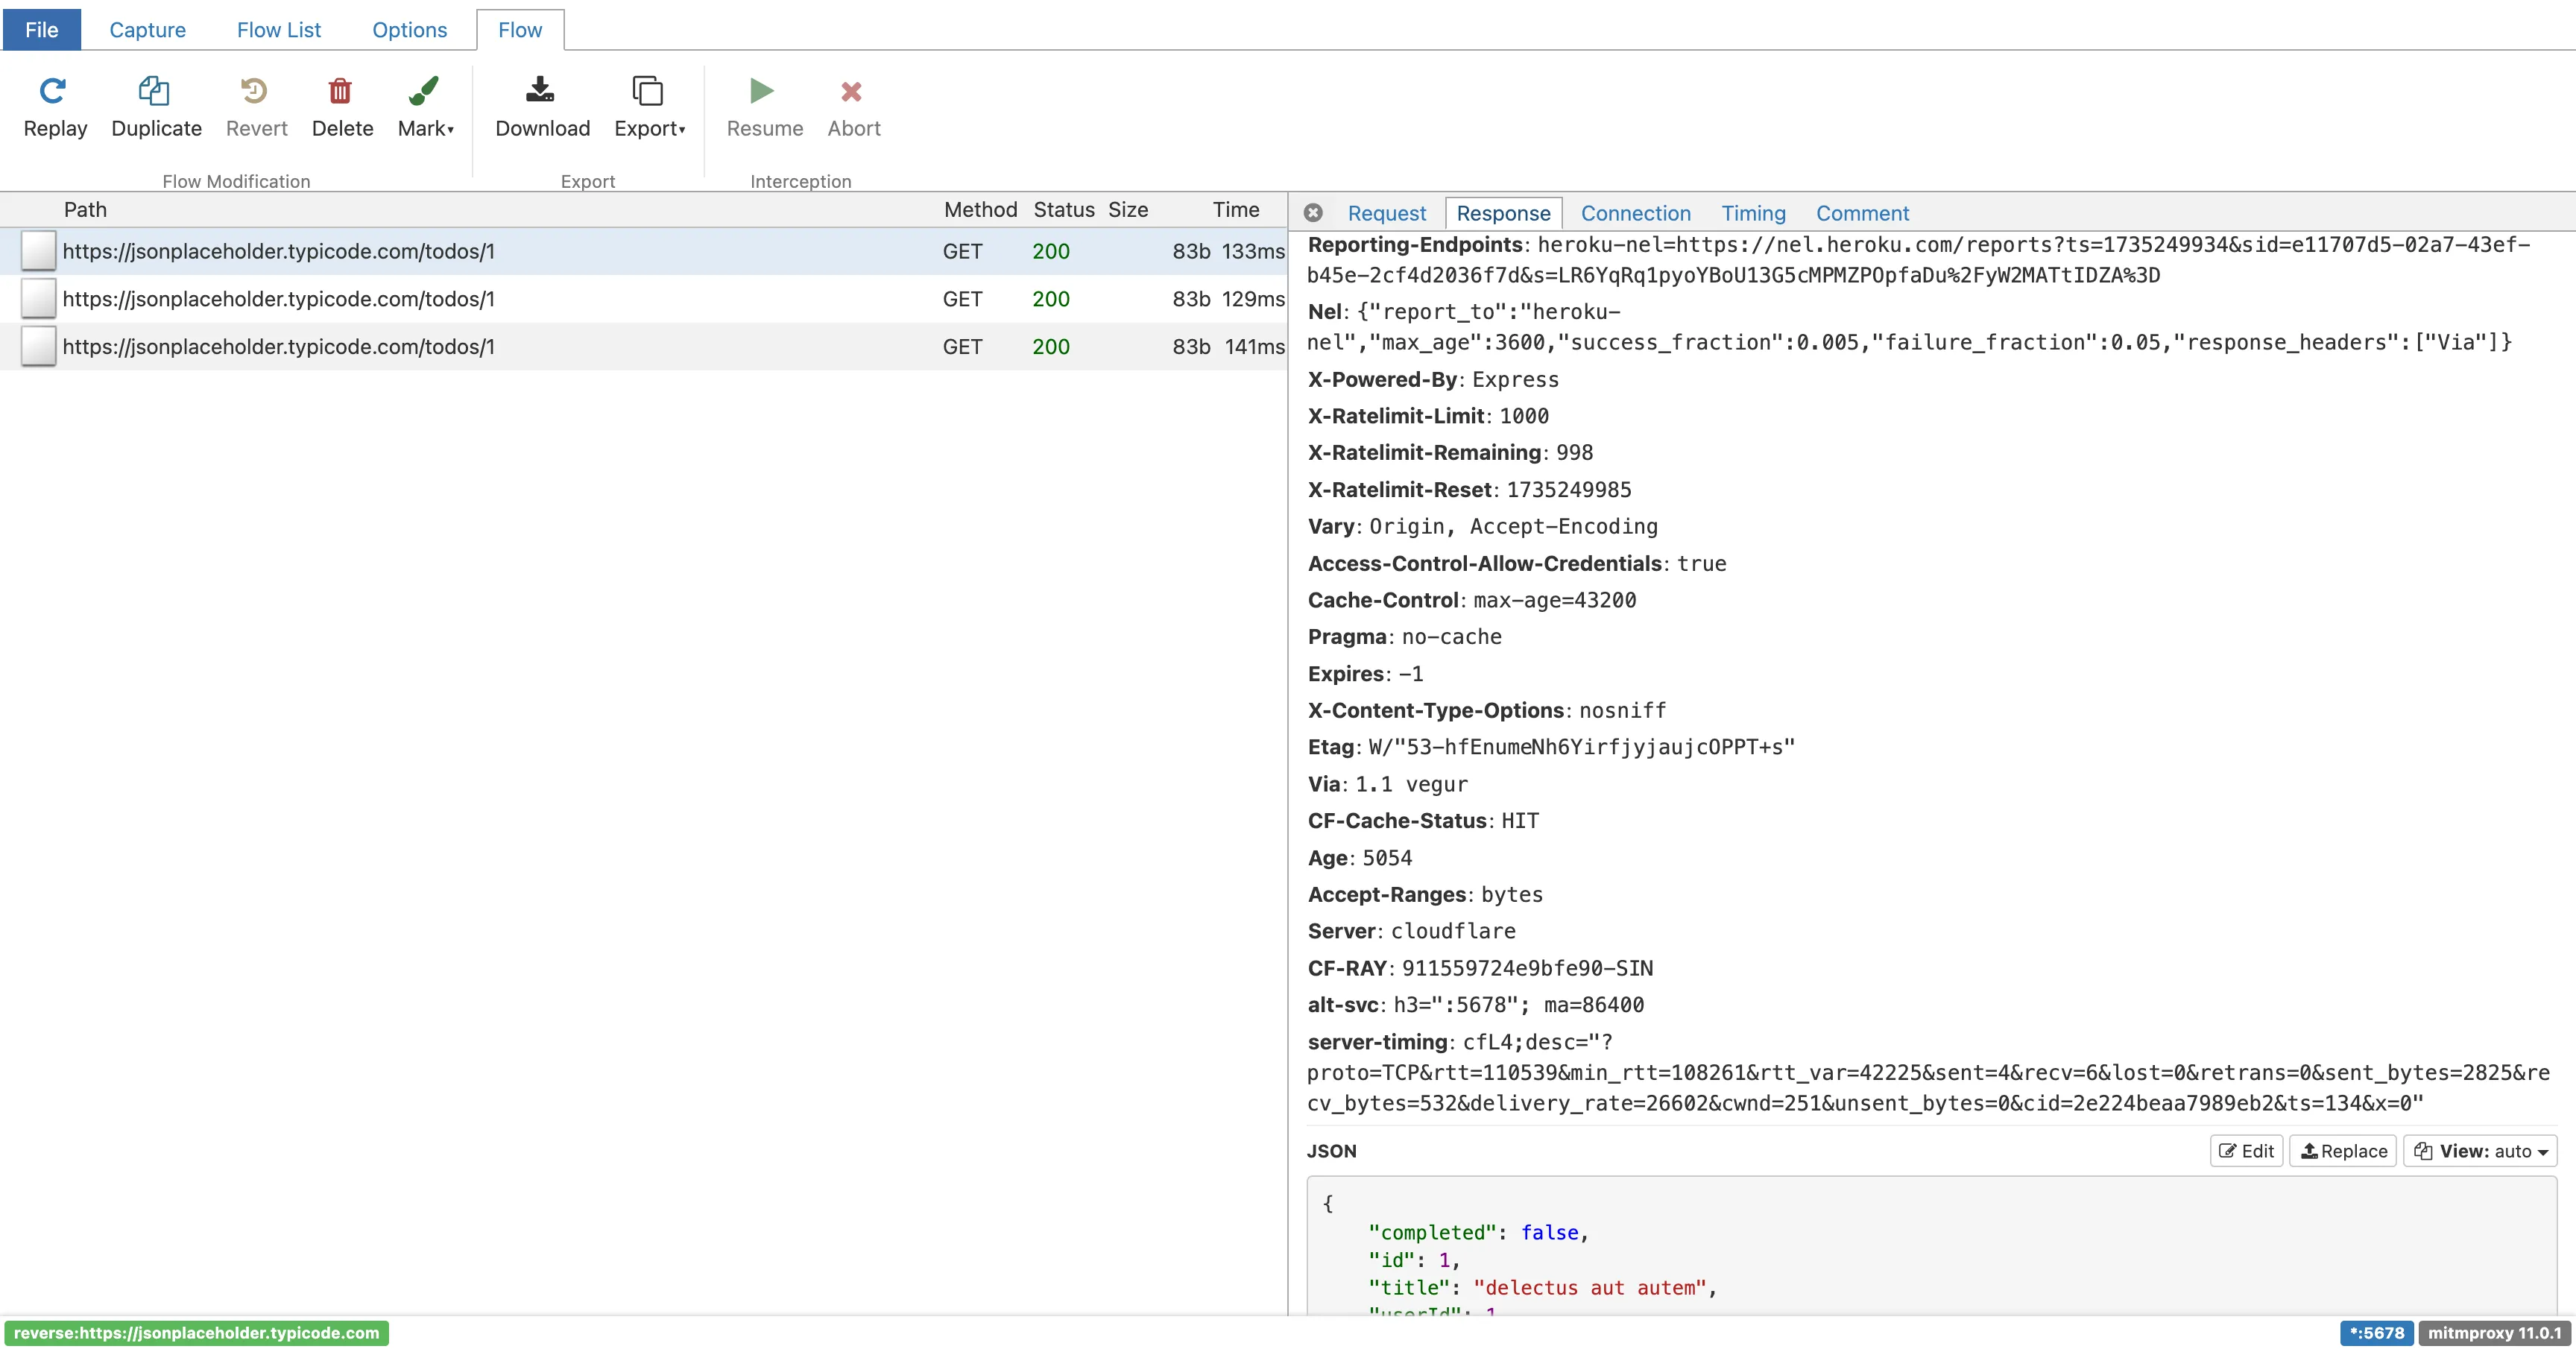Click the Replace body button
Screen dimensions: 2576x1352
pyautogui.click(x=2343, y=1151)
